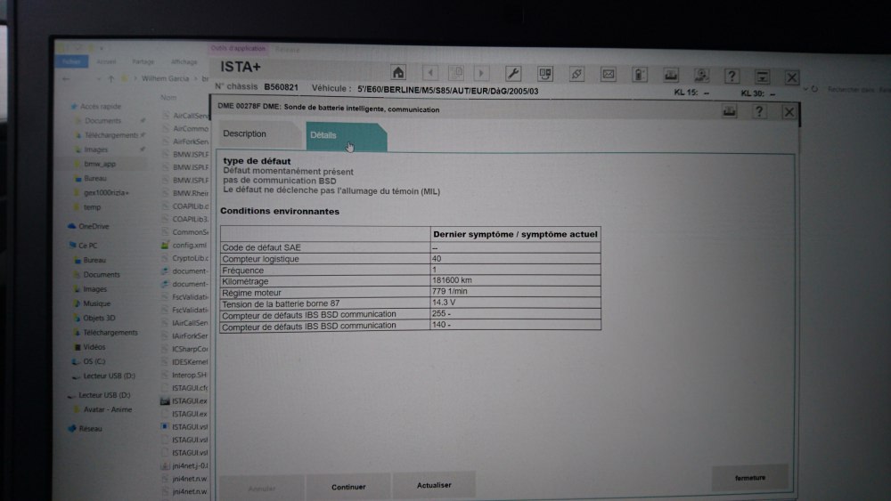Click the Code de défaut SAE row label

pyautogui.click(x=261, y=247)
